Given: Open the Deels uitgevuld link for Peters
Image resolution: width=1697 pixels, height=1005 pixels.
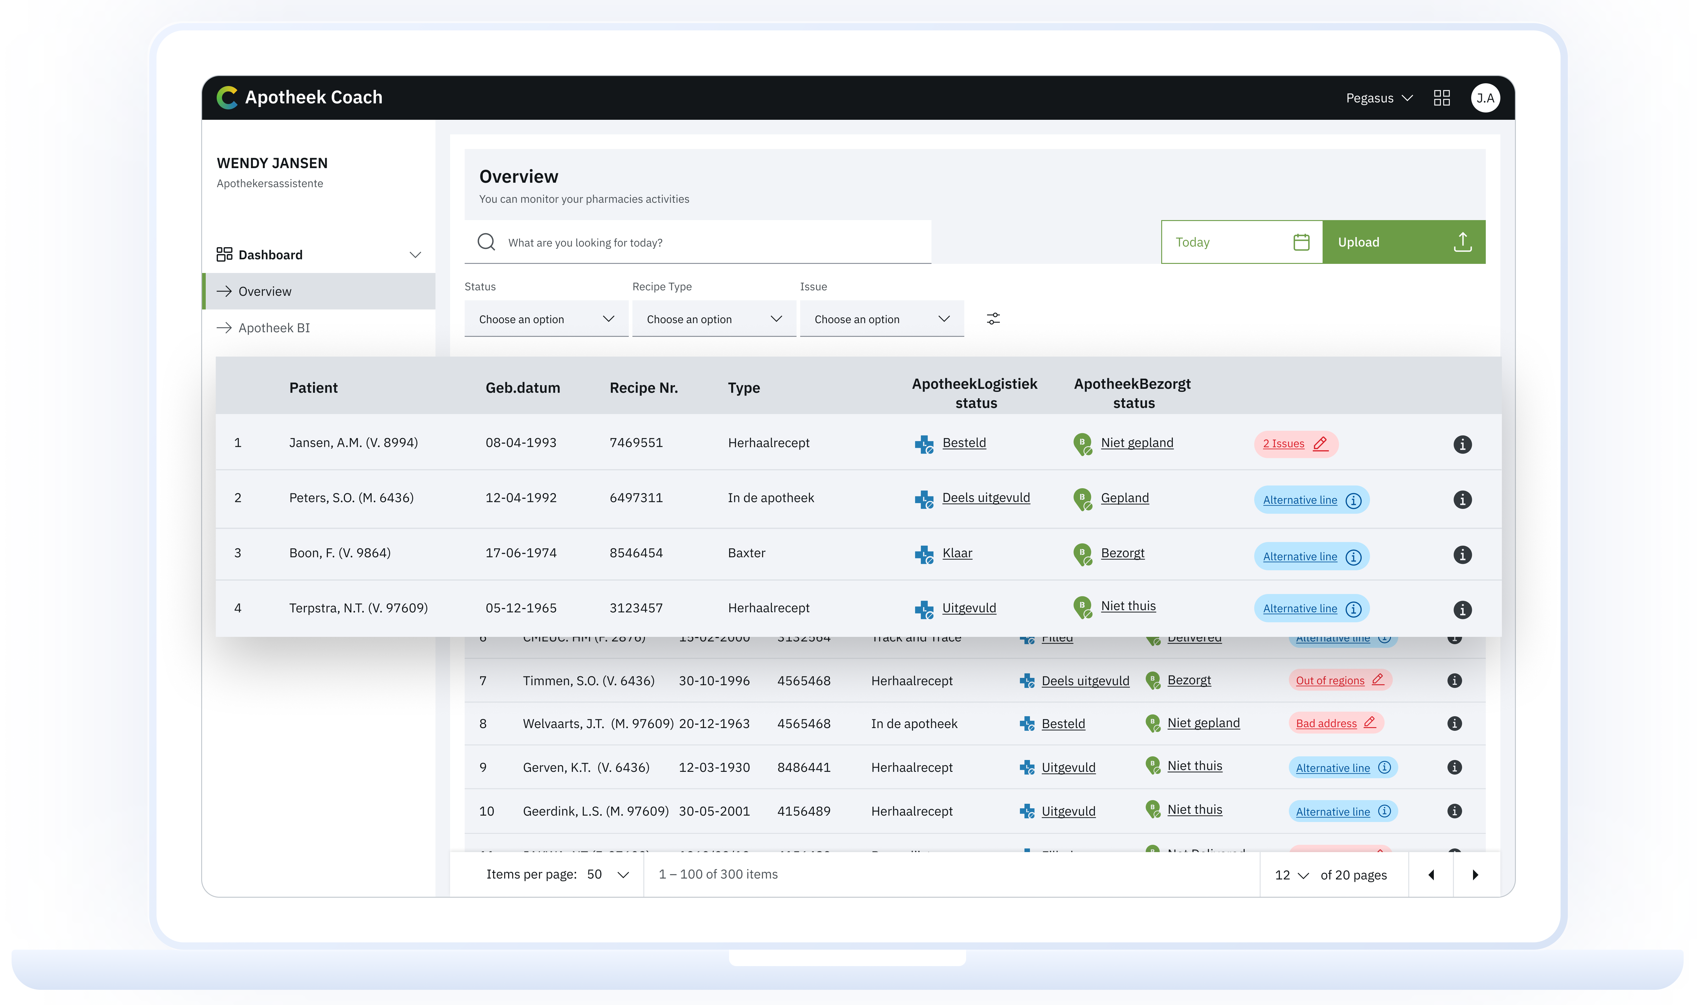Looking at the screenshot, I should point(986,498).
